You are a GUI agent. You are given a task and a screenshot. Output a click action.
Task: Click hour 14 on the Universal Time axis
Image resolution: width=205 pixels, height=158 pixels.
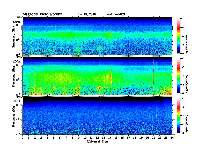tap(110, 138)
